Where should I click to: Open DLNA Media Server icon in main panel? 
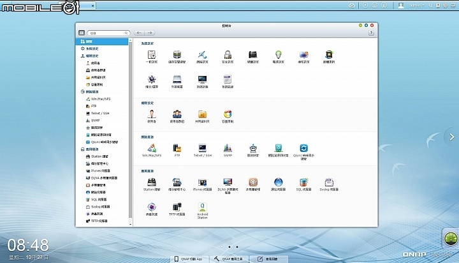(x=228, y=182)
